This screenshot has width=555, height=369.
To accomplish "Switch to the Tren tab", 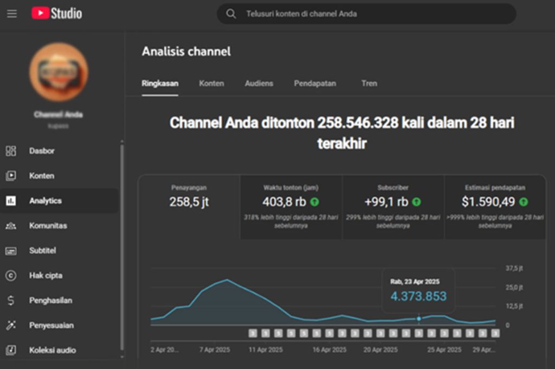I will [369, 83].
